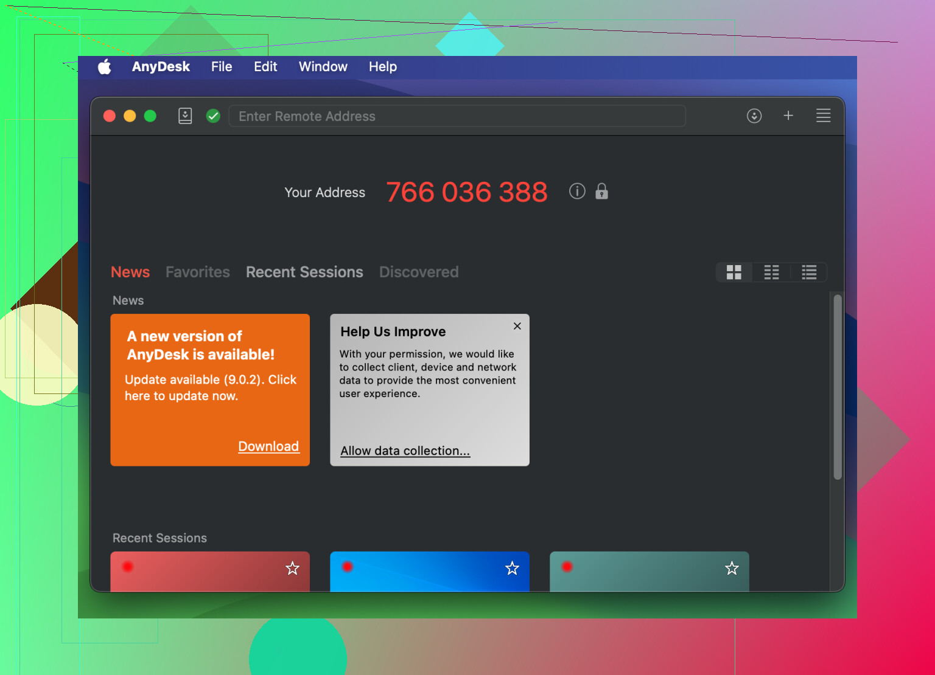The width and height of the screenshot is (935, 675).
Task: Switch to compact column view
Action: click(x=771, y=272)
